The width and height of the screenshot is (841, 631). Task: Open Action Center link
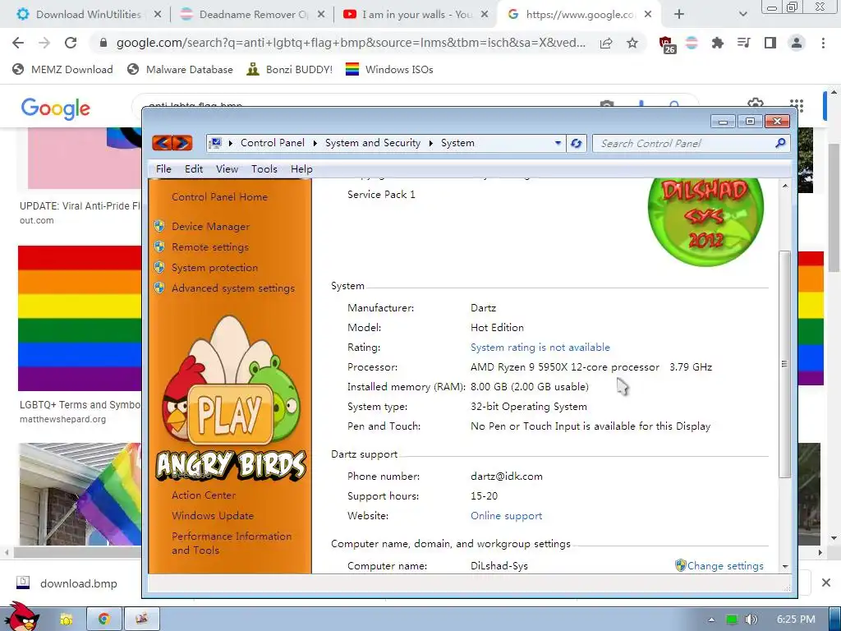pyautogui.click(x=204, y=495)
